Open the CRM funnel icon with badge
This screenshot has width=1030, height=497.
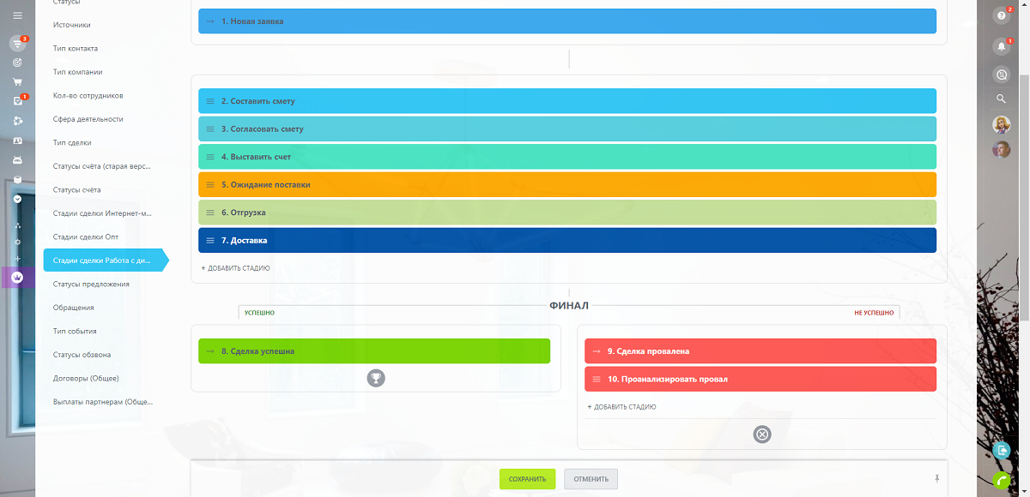(x=17, y=43)
